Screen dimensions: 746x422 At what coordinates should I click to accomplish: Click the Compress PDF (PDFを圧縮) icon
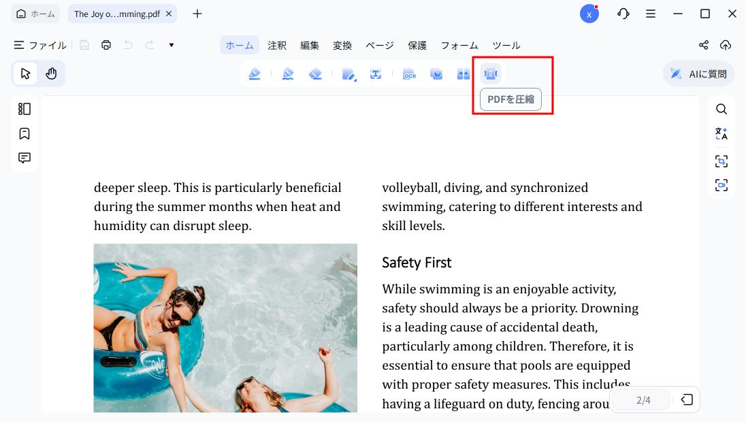tap(490, 74)
